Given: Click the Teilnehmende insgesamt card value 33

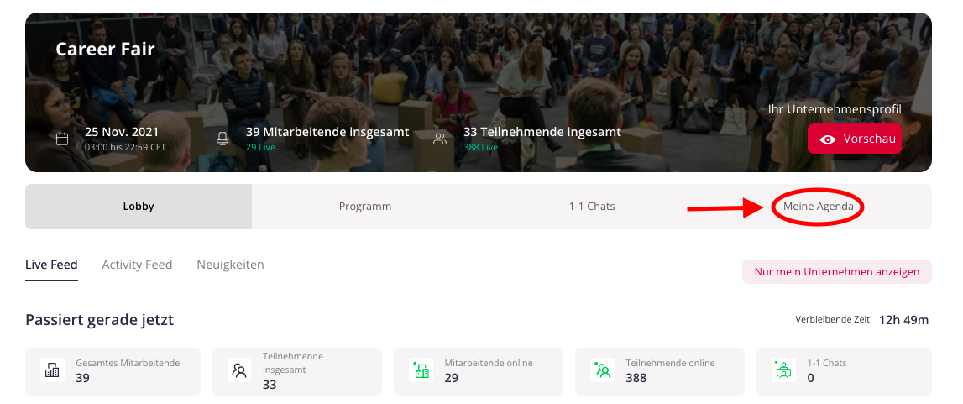Looking at the screenshot, I should [270, 385].
